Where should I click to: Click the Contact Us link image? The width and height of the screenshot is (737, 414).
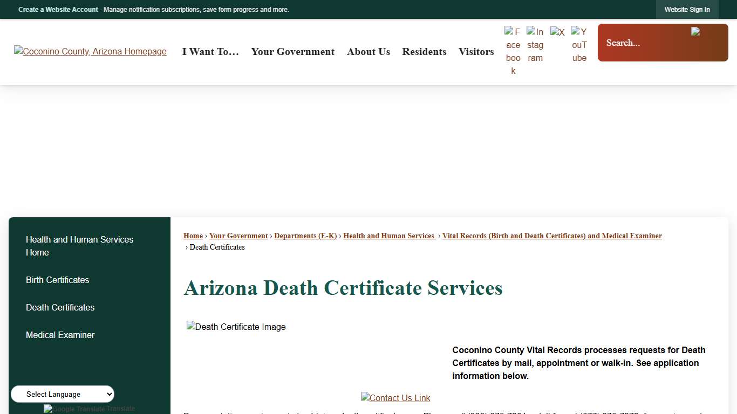point(395,398)
